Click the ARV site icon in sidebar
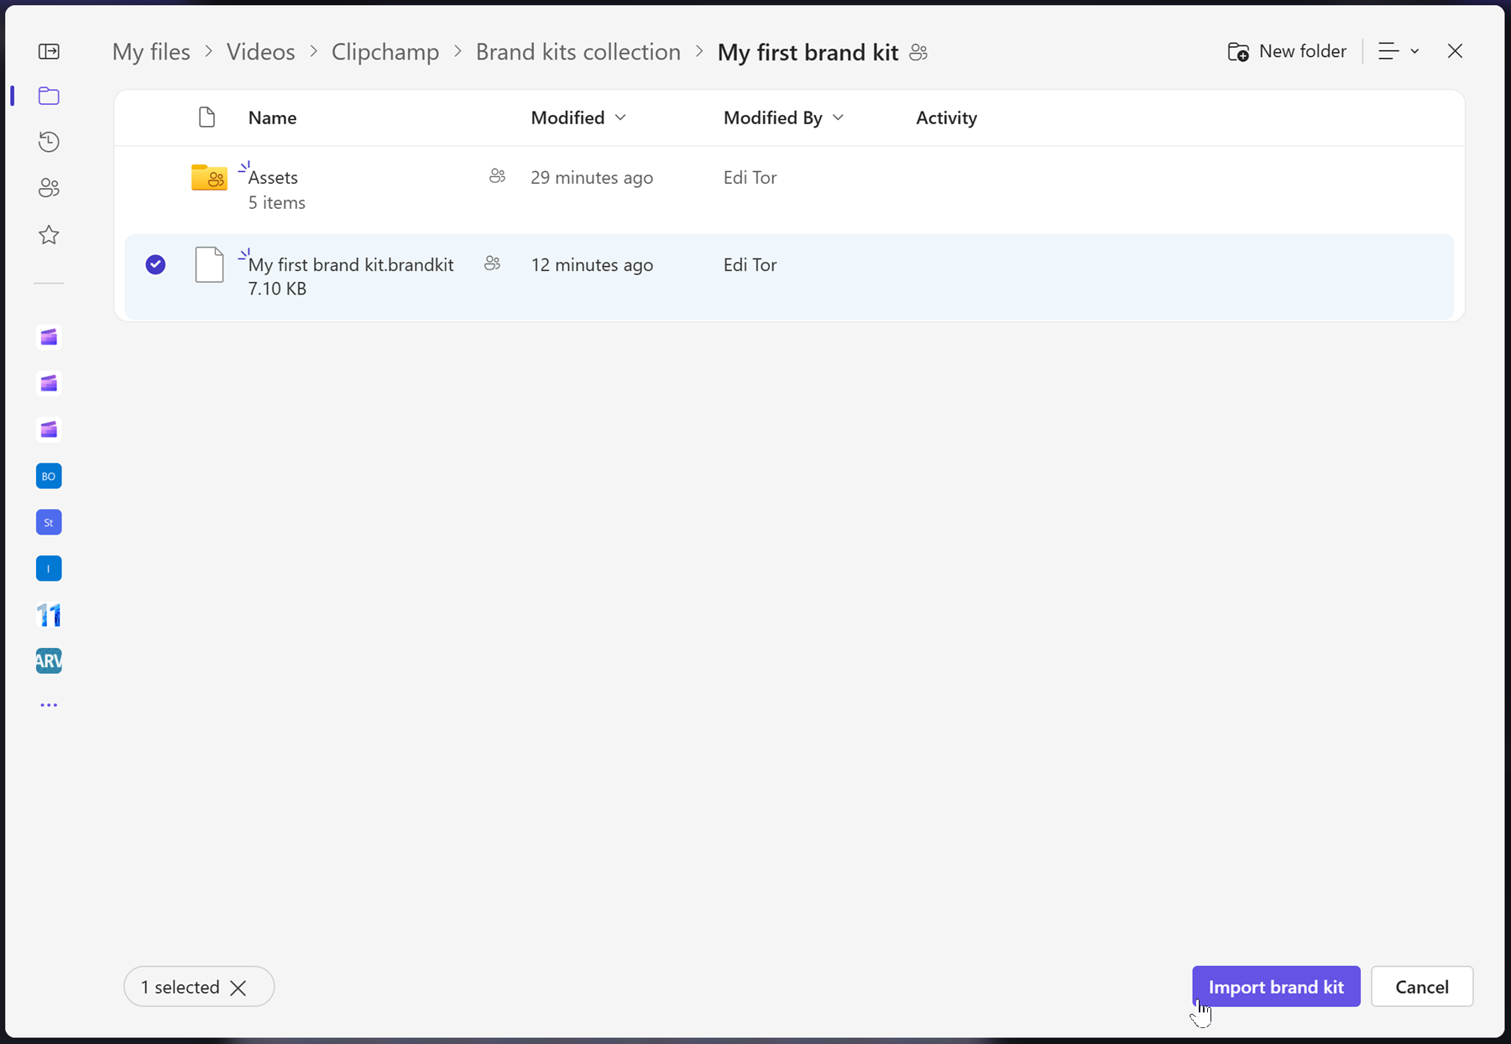Image resolution: width=1511 pixels, height=1044 pixels. [x=49, y=660]
